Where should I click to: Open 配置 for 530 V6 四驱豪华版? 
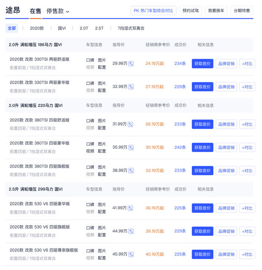(102, 212)
